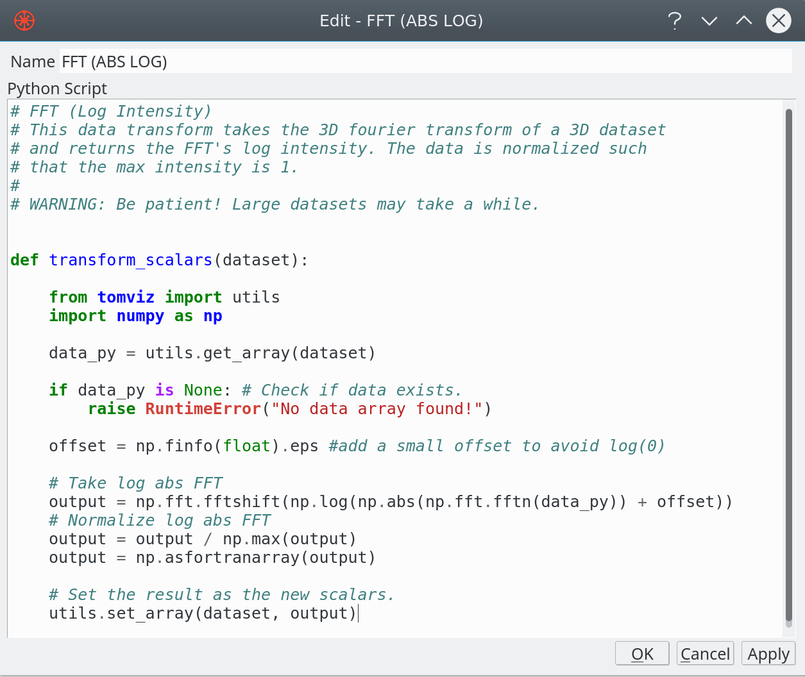Click the Name input field
805x677 pixels.
coord(426,62)
